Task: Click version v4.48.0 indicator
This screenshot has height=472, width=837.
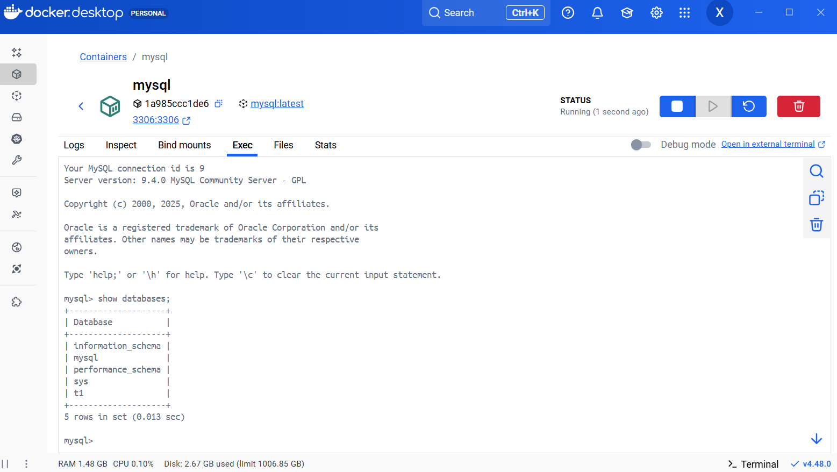Action: [811, 464]
